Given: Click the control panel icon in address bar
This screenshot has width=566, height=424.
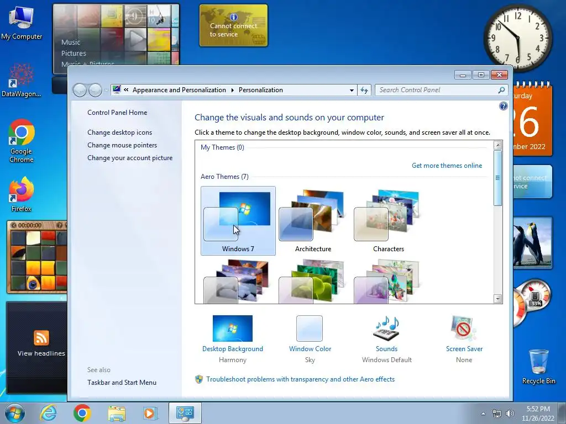Looking at the screenshot, I should tap(117, 90).
